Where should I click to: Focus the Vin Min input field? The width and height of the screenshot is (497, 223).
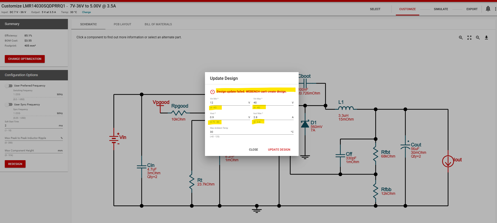(230, 103)
